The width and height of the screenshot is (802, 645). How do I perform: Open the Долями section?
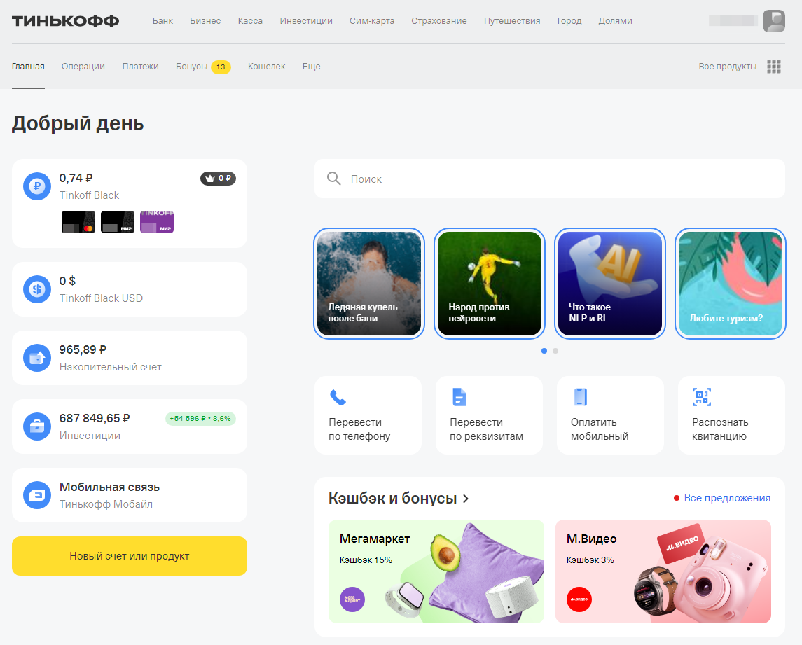click(x=615, y=21)
